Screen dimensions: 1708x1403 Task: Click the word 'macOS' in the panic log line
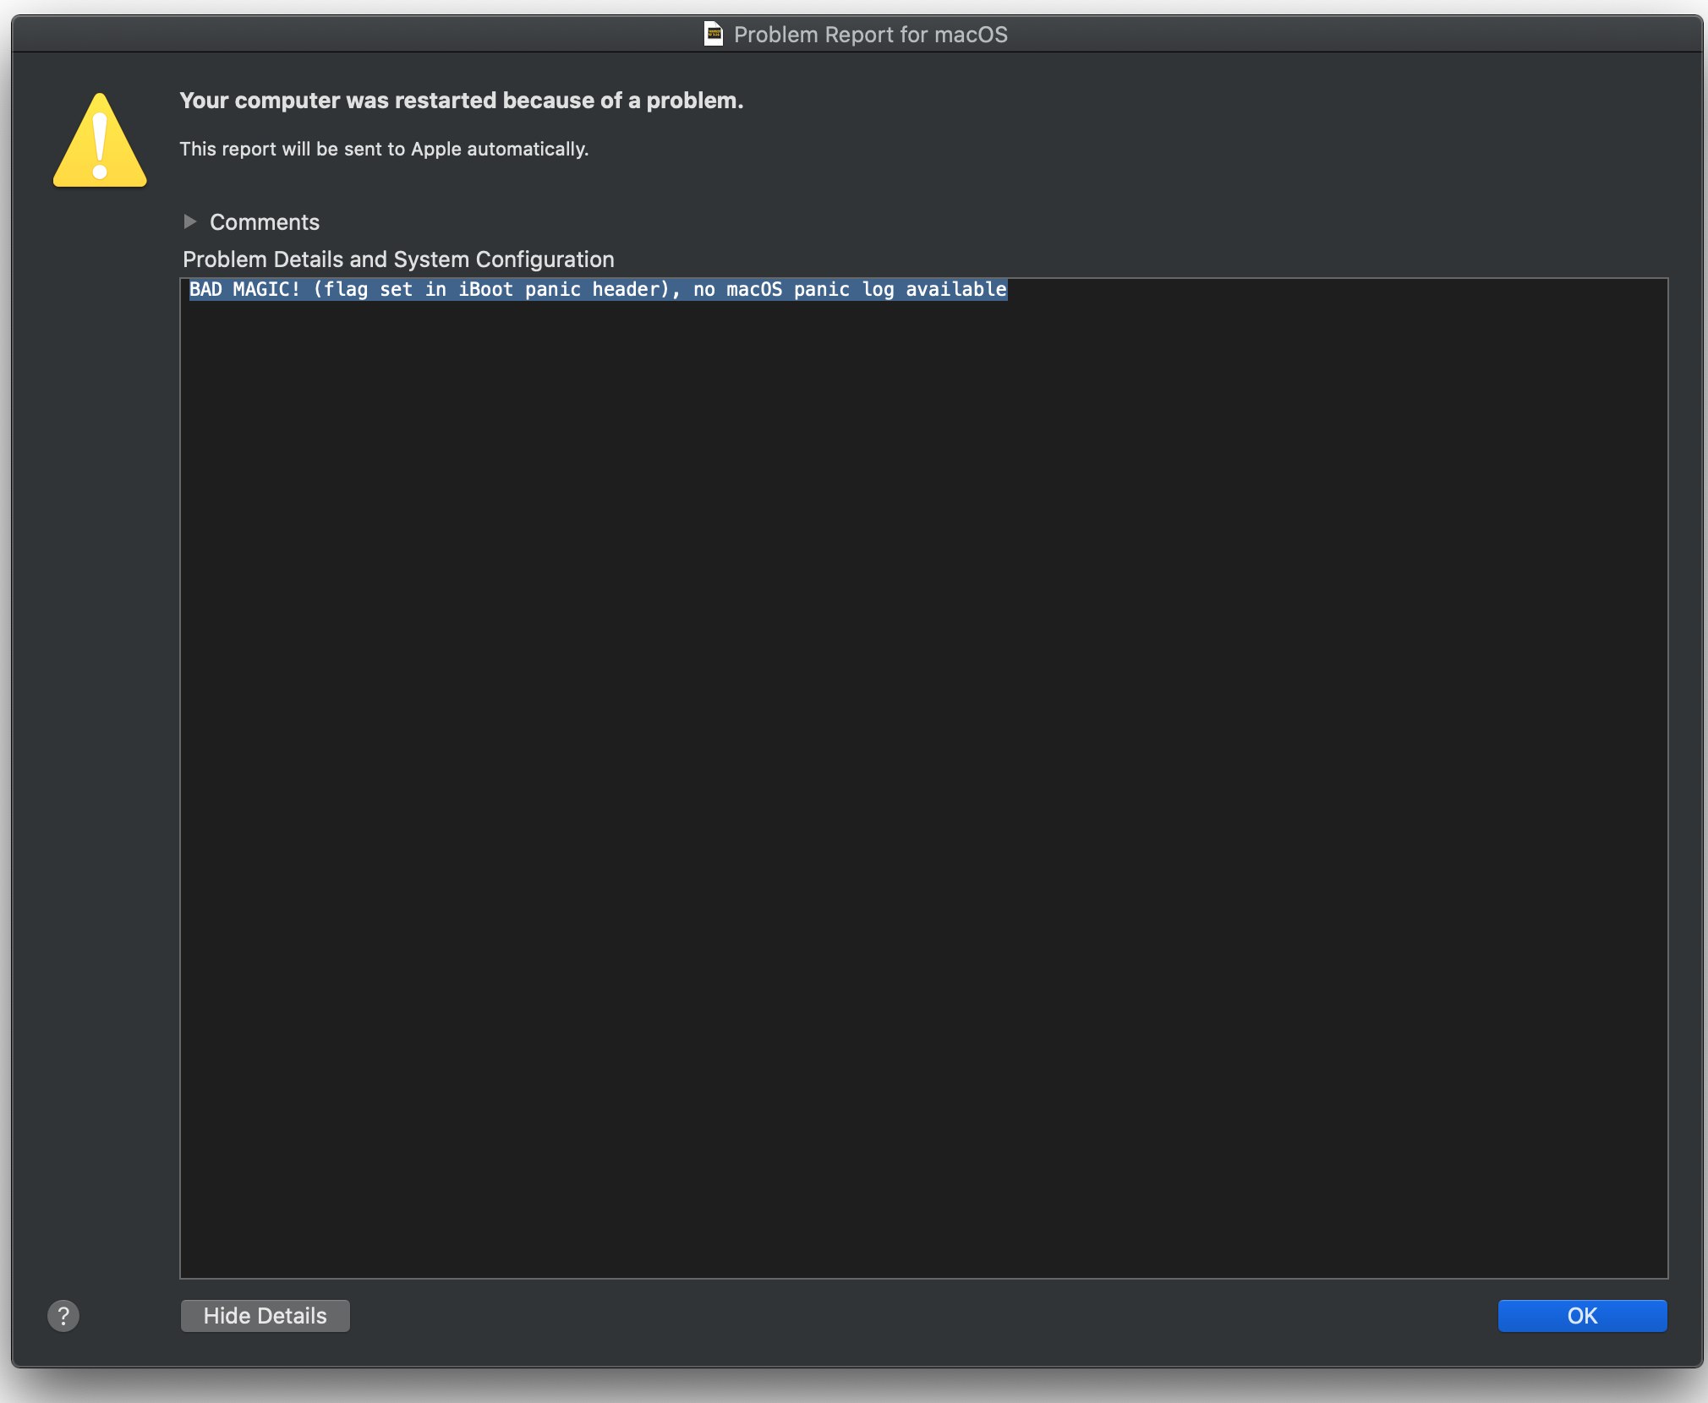pos(754,290)
